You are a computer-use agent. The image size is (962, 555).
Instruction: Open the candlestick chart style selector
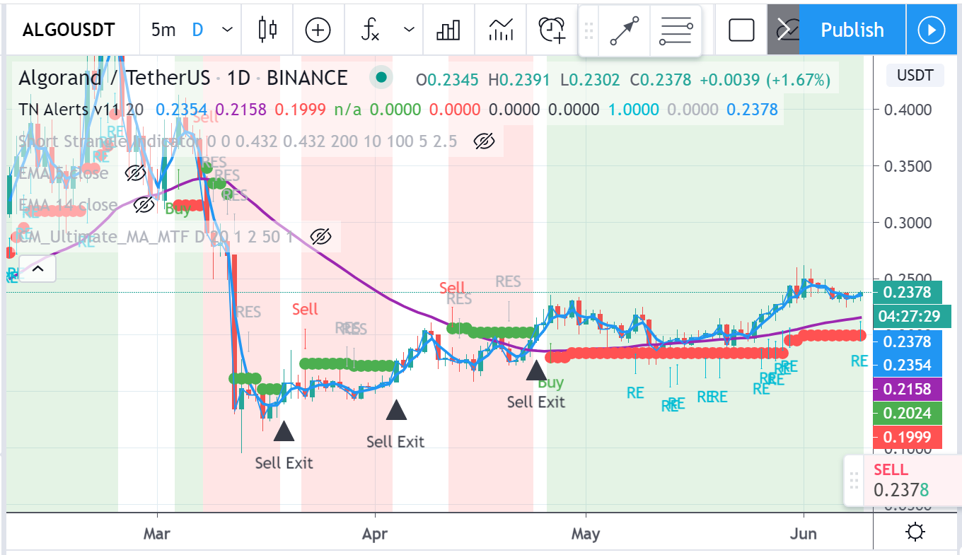tap(268, 30)
